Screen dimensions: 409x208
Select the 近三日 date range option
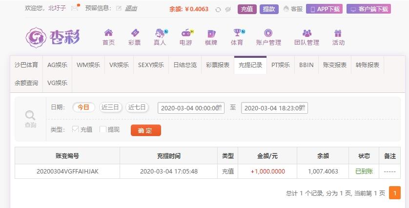(110, 107)
